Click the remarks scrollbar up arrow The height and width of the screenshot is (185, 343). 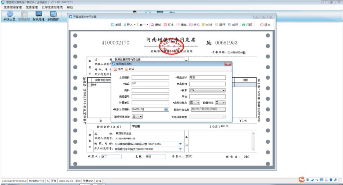[x=253, y=134]
